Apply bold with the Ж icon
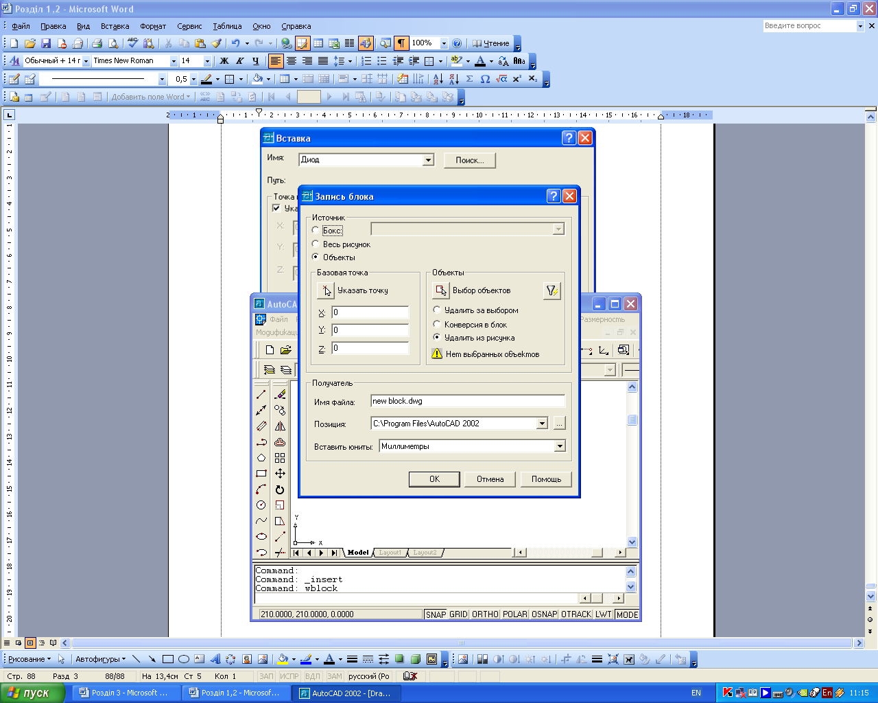 pos(224,61)
